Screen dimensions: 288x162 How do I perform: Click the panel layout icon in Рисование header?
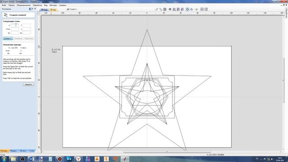[x=30, y=9]
